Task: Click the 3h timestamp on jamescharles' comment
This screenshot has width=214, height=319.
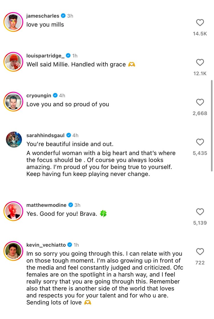Action: pyautogui.click(x=70, y=16)
